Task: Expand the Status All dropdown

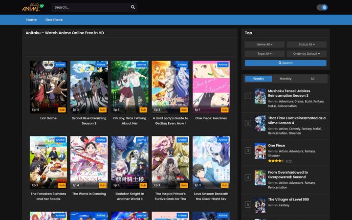Action: tap(307, 44)
